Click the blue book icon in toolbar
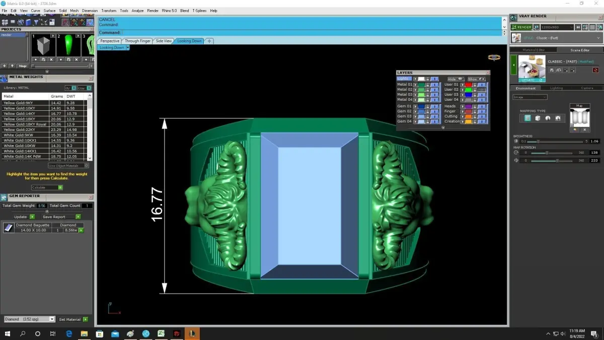This screenshot has width=604, height=340. (28, 22)
